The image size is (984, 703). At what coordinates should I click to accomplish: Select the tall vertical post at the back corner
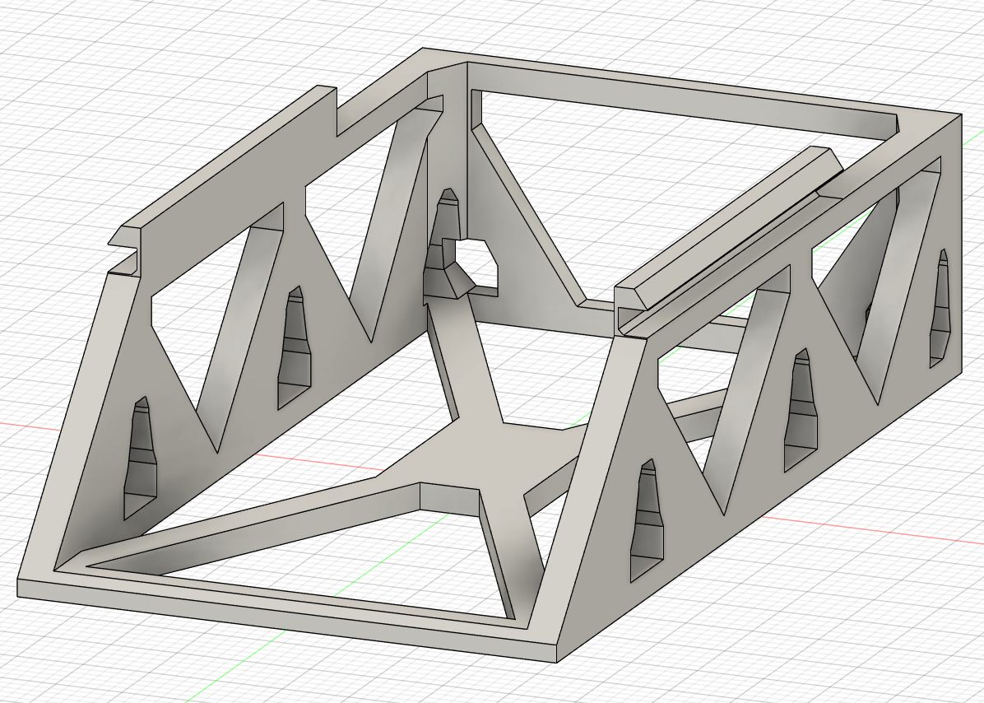[x=448, y=148]
